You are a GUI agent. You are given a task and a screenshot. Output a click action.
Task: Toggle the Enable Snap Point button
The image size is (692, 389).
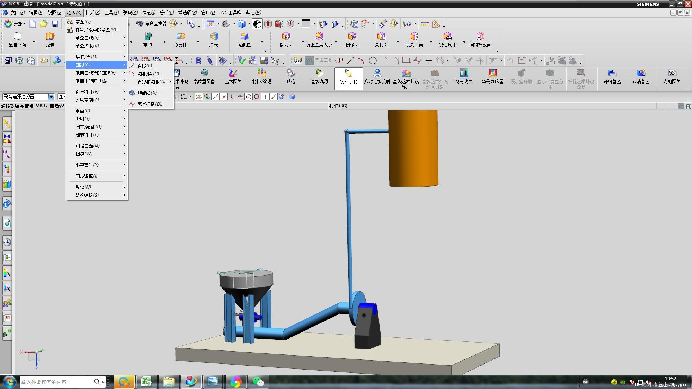pyautogui.click(x=199, y=97)
